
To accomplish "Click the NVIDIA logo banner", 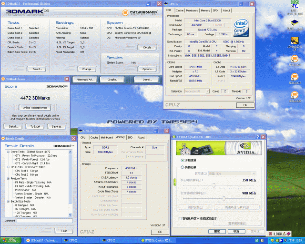I will 219,148.
